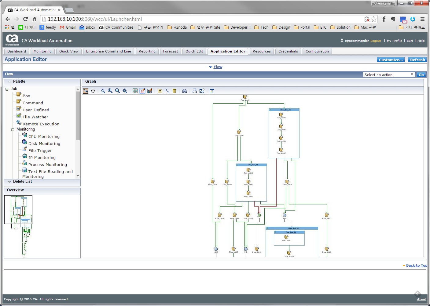
Task: Open the Select an action dropdown
Action: 389,74
